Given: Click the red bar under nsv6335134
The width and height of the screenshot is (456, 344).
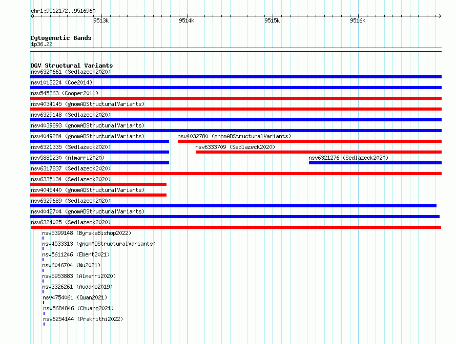Looking at the screenshot, I should pyautogui.click(x=98, y=184).
